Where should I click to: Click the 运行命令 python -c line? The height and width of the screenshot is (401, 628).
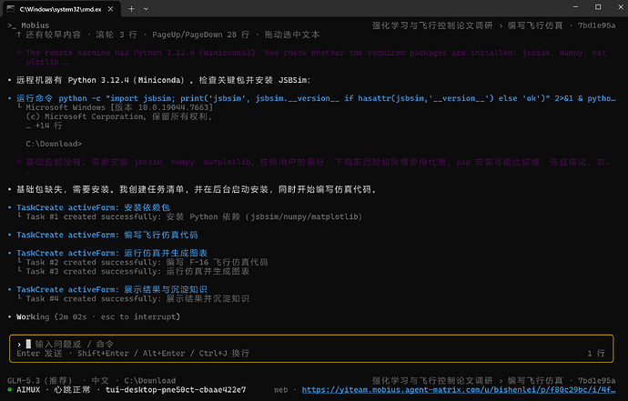316,98
